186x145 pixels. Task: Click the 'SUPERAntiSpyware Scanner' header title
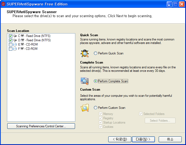point(32,12)
